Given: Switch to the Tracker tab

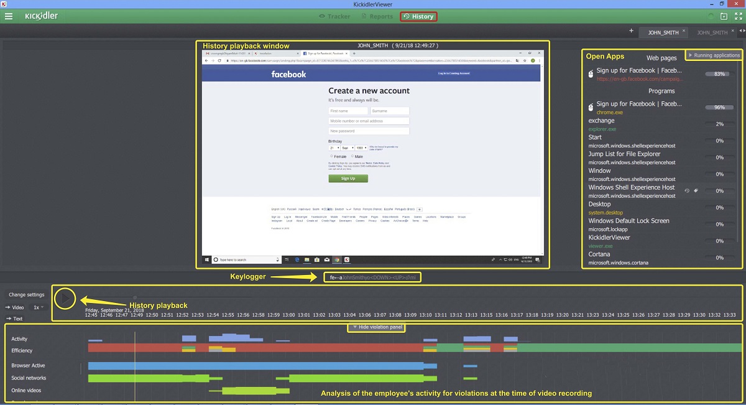Looking at the screenshot, I should pyautogui.click(x=334, y=16).
